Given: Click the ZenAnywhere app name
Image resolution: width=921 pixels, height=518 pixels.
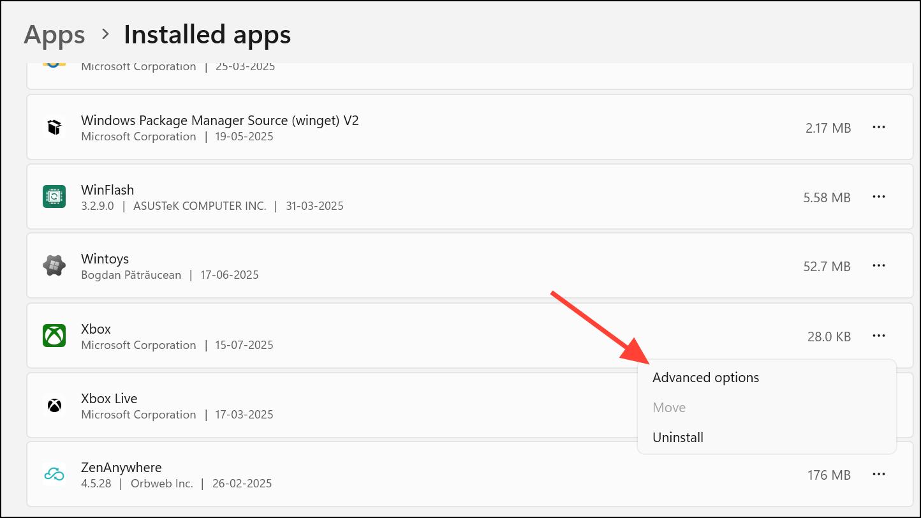Looking at the screenshot, I should [x=121, y=468].
